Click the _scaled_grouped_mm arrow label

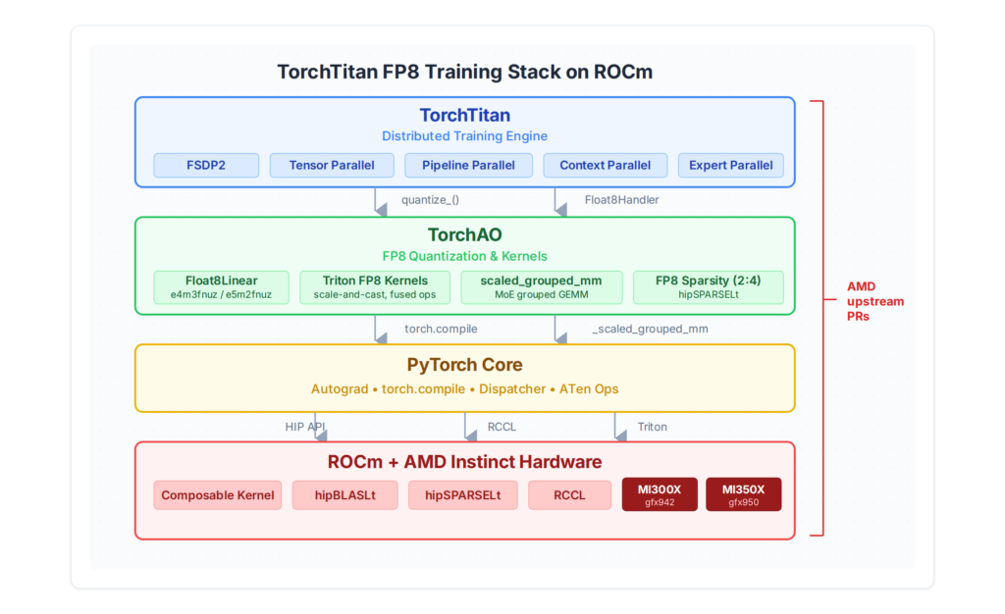(x=650, y=329)
